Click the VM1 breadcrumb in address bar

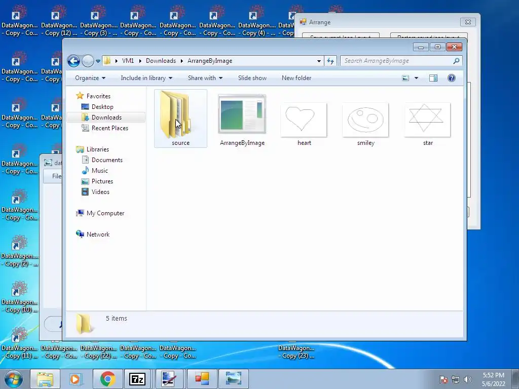click(x=128, y=61)
